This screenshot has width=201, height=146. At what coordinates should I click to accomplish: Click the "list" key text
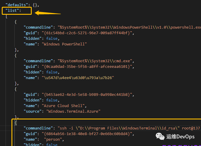[12, 11]
